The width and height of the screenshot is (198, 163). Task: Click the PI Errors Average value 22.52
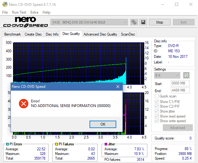pyautogui.click(x=41, y=149)
